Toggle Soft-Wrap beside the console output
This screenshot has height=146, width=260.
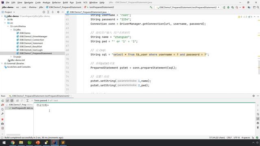258,114
